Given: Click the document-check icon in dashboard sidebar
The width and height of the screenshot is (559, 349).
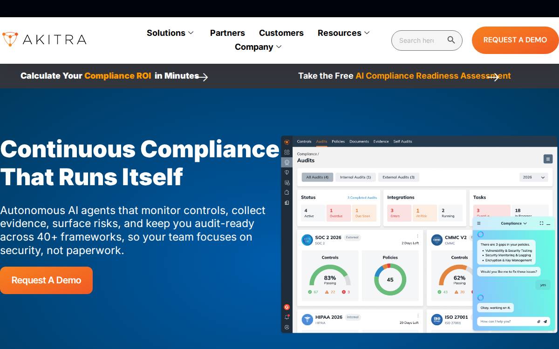Looking at the screenshot, I should (x=287, y=182).
